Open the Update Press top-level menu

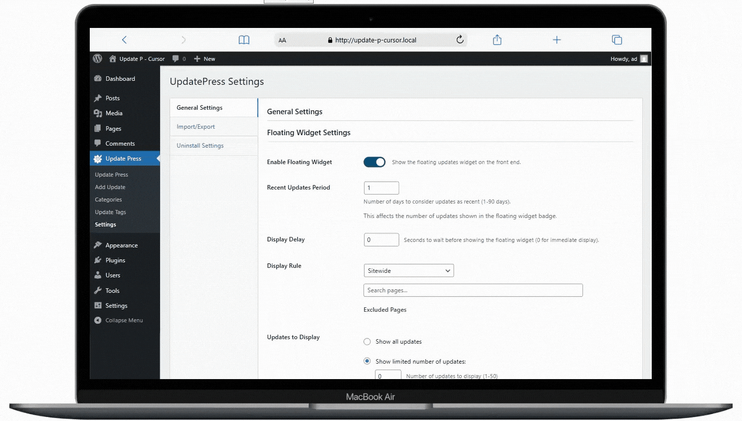point(125,159)
